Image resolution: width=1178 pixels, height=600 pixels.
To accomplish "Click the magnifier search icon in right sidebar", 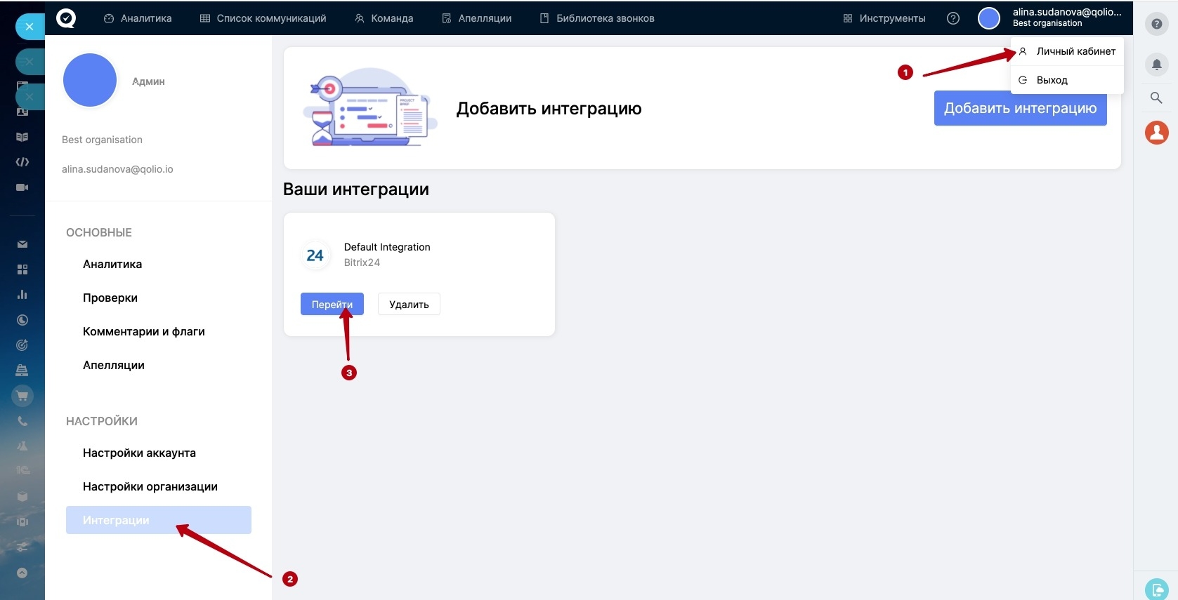I will [x=1156, y=98].
